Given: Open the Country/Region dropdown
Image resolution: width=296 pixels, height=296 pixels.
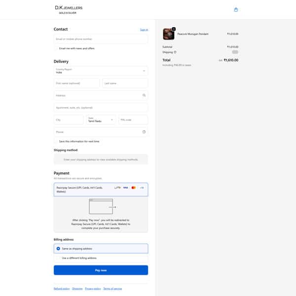Looking at the screenshot, I should point(101,71).
